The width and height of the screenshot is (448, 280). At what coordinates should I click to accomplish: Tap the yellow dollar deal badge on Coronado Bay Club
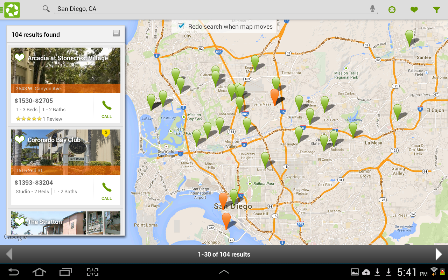pos(105,133)
